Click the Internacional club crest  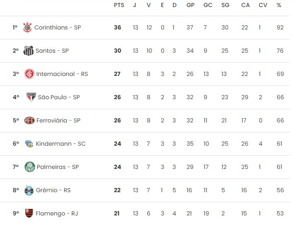tap(29, 74)
